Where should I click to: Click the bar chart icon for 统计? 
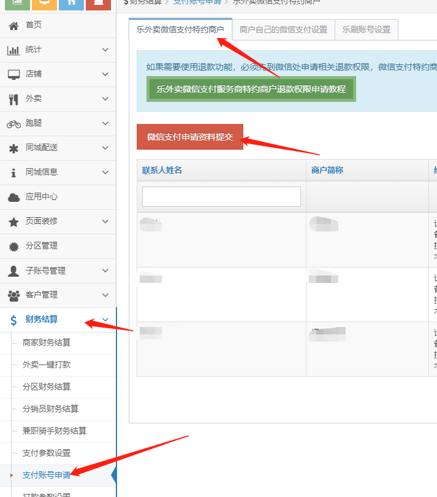coord(13,50)
